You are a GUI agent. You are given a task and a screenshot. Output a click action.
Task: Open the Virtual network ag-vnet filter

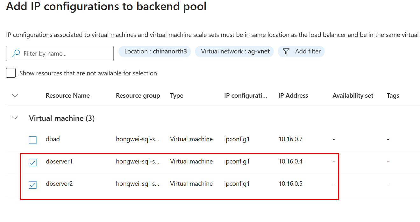click(234, 52)
